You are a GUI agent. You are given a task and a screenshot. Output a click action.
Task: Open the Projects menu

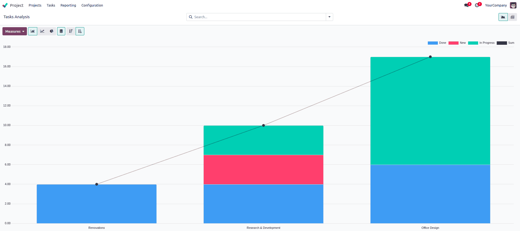[35, 5]
